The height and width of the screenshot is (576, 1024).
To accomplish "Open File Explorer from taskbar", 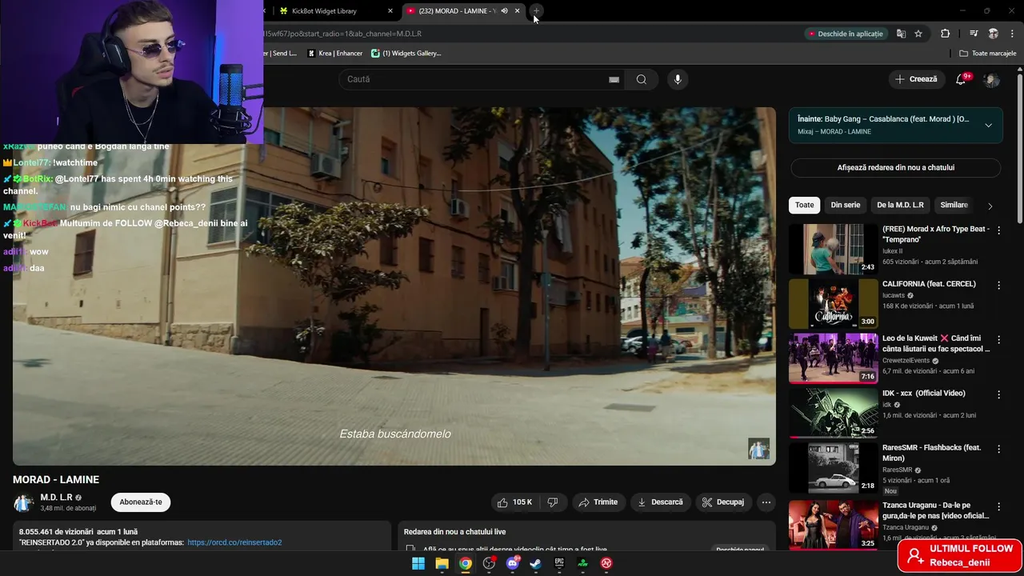I will pyautogui.click(x=442, y=563).
